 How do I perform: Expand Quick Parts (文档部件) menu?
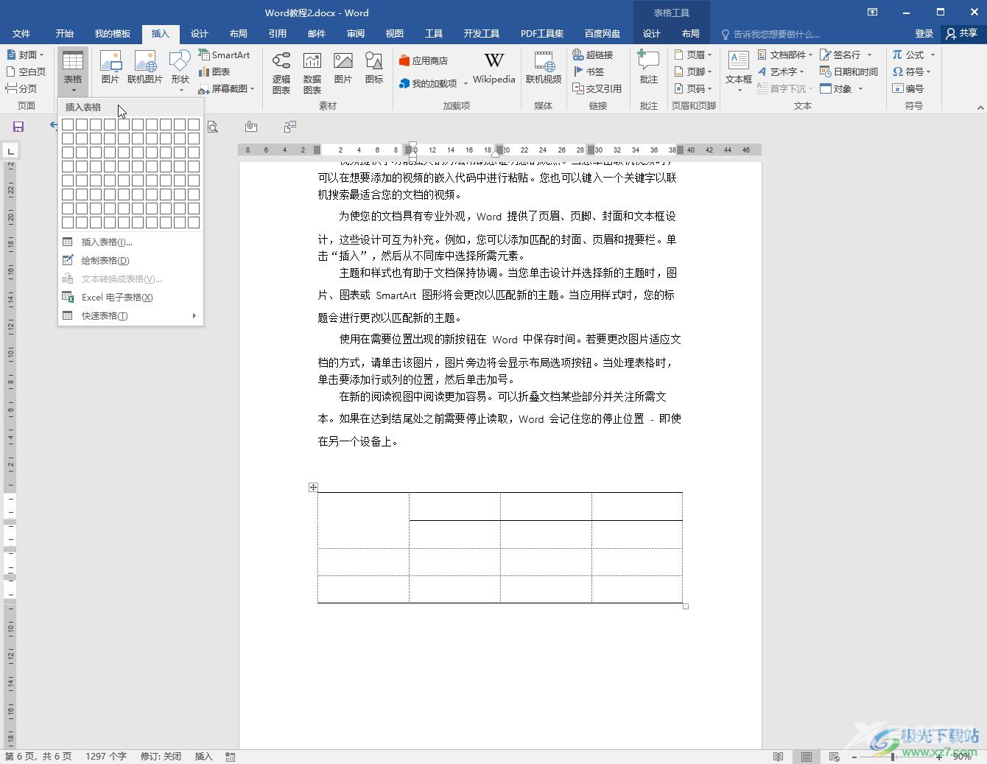785,55
